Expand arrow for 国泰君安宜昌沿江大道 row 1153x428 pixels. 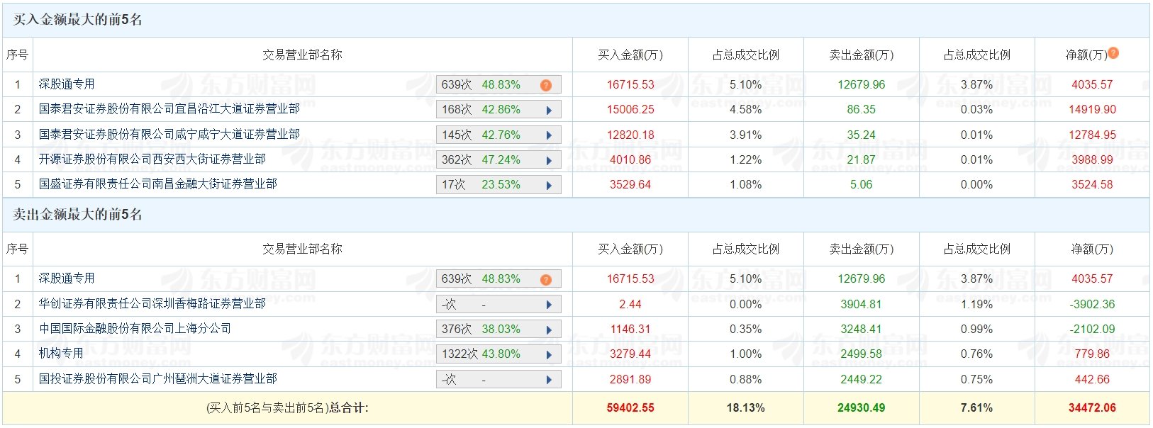(x=549, y=111)
